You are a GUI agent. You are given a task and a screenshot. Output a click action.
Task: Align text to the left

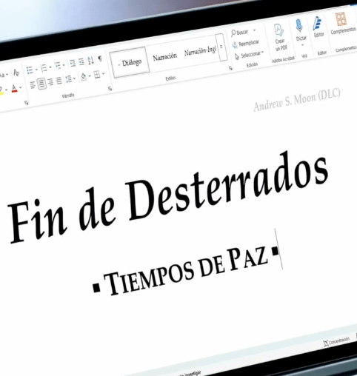[33, 85]
